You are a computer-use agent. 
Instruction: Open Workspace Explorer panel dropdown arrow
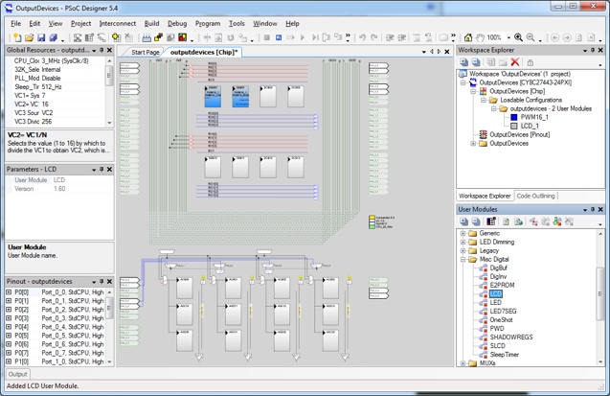click(585, 50)
